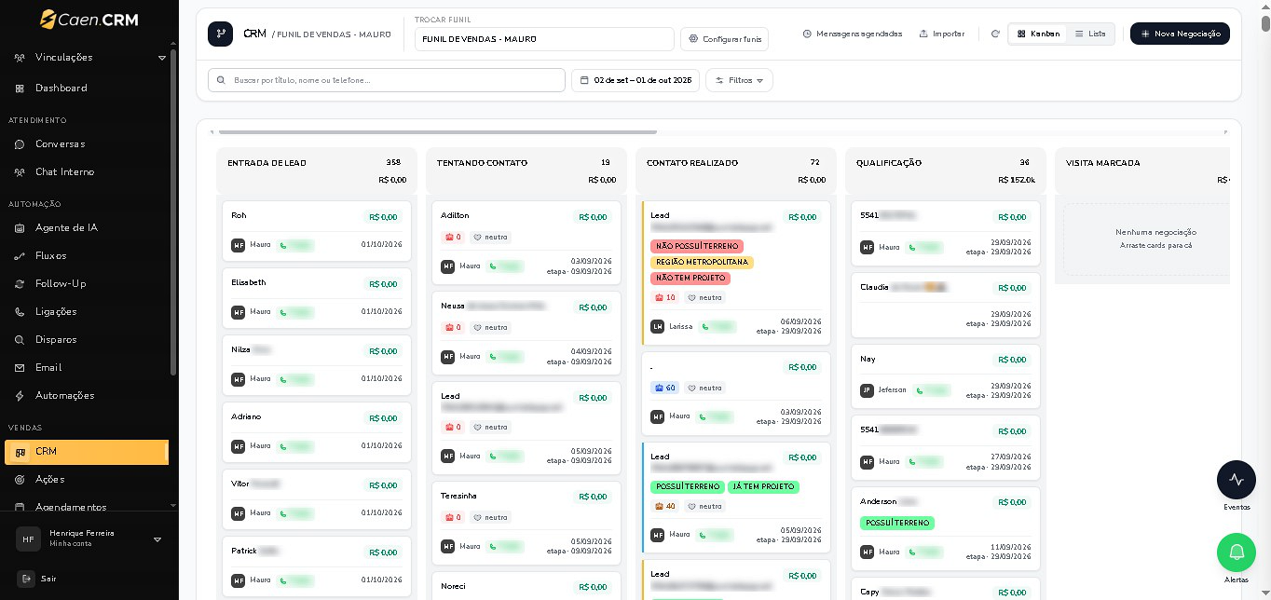Click the Sair logout icon
1271x600 pixels.
[26, 579]
